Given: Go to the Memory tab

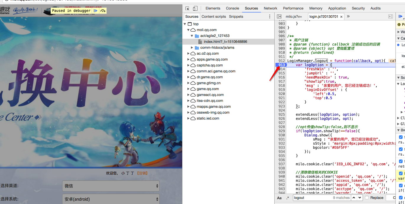Looking at the screenshot, I should pos(316,8).
